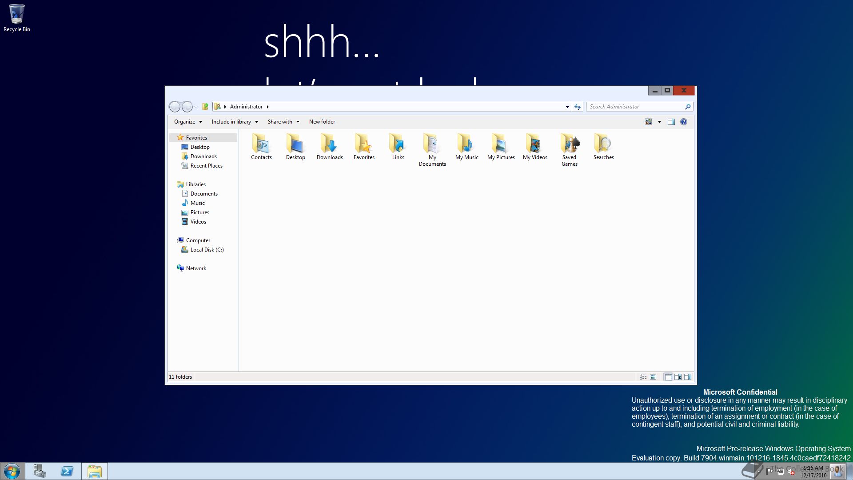Open recent pages dropdown arrow
The height and width of the screenshot is (480, 853).
(x=196, y=107)
